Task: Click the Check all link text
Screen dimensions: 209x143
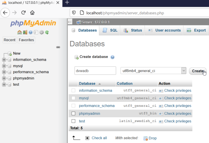Action: pyautogui.click(x=99, y=138)
